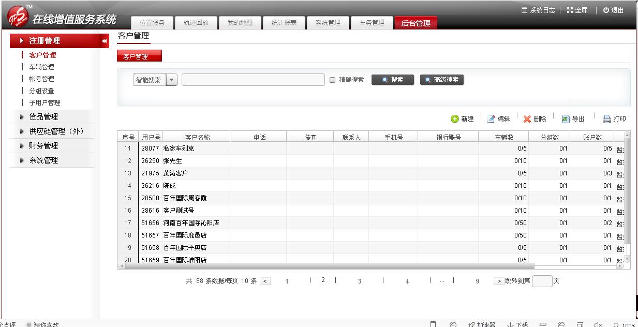
Task: Click the 编辑 (Edit) pencil icon
Action: click(491, 119)
